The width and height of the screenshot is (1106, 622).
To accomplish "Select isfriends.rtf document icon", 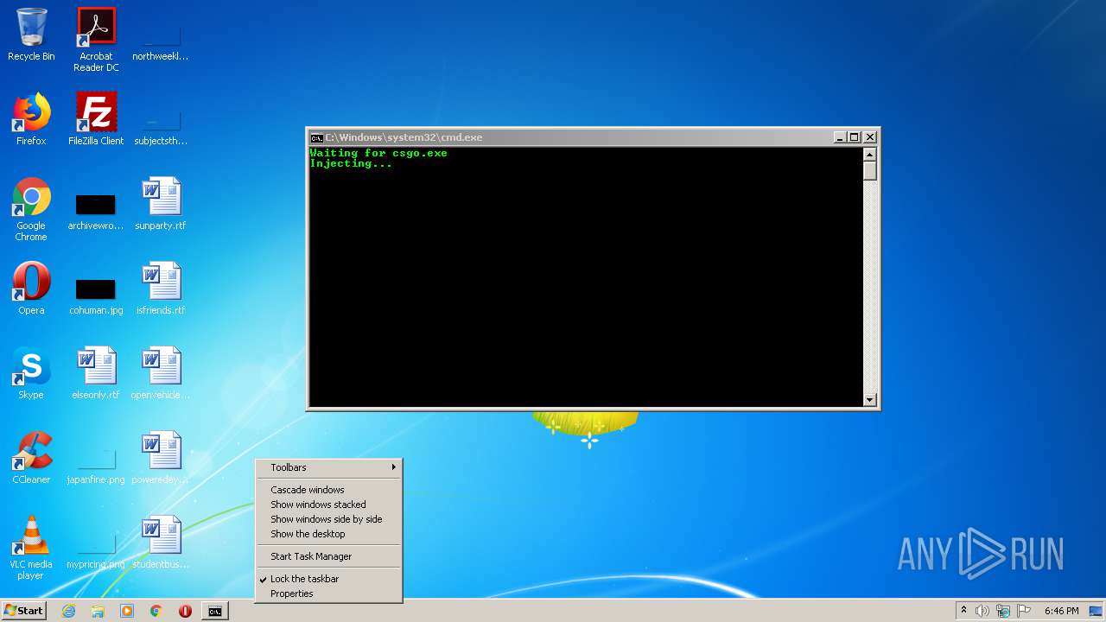I will pos(161,289).
